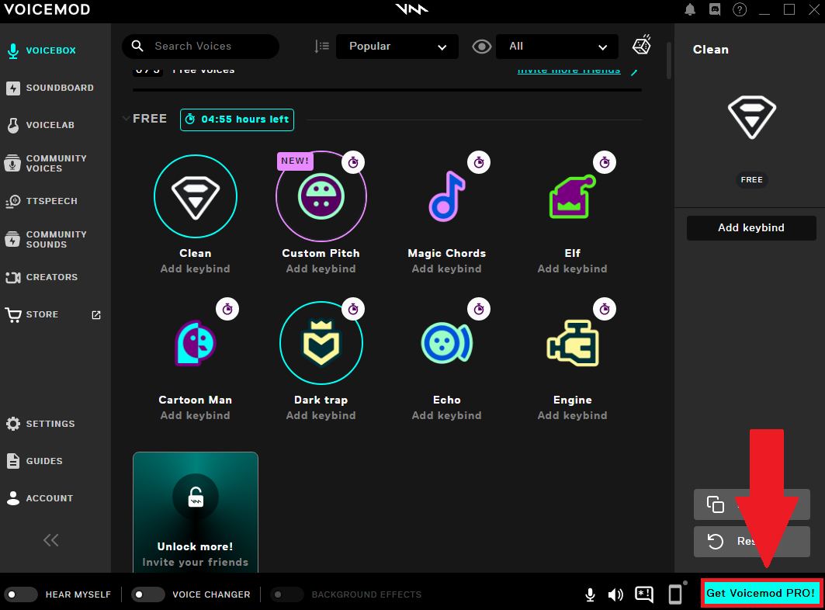
Task: Open the feedback chat icon in bottom bar
Action: [644, 594]
